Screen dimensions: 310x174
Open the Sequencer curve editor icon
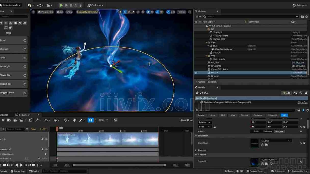(x=116, y=120)
